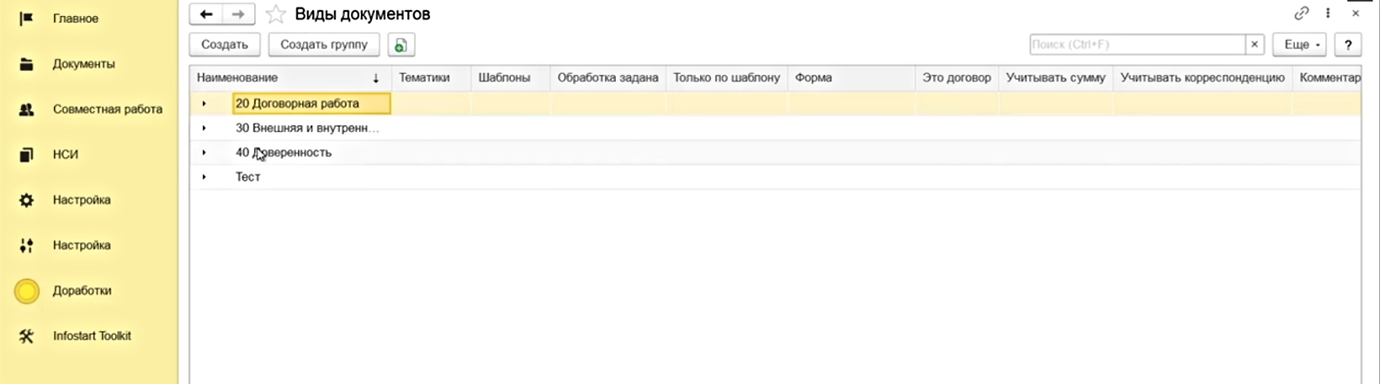Add Виды документов to favorites star
Image resolution: width=1380 pixels, height=384 pixels.
(x=275, y=14)
